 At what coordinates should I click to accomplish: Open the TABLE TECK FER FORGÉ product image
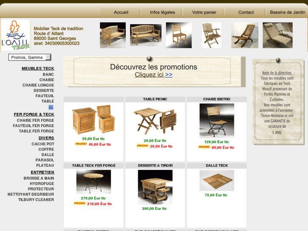[94, 182]
